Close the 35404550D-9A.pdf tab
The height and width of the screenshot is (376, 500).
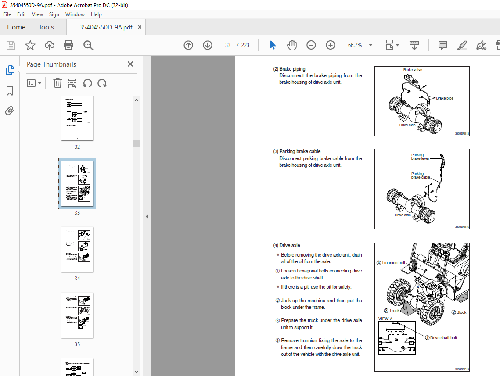tap(140, 27)
